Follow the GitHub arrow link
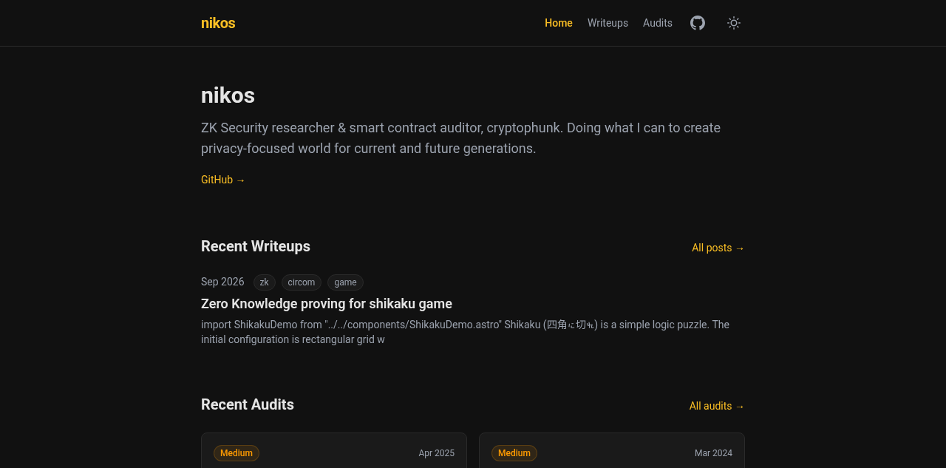This screenshot has height=468, width=946. point(223,180)
